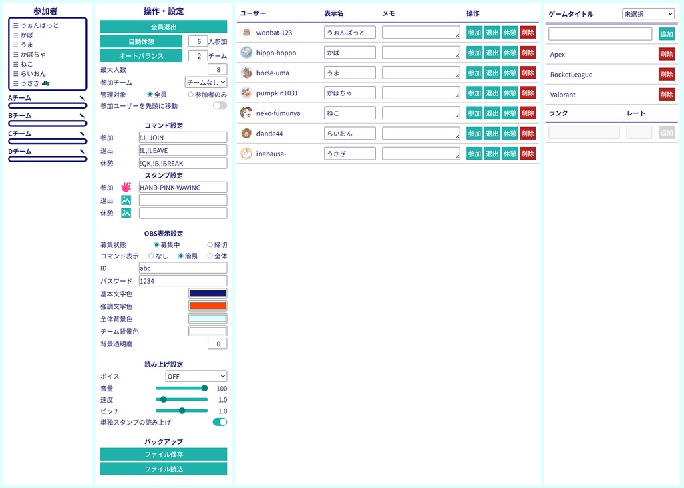Viewport: 684px width, 488px height.
Task: Open ボイス dropdown showing OFF
Action: point(196,376)
